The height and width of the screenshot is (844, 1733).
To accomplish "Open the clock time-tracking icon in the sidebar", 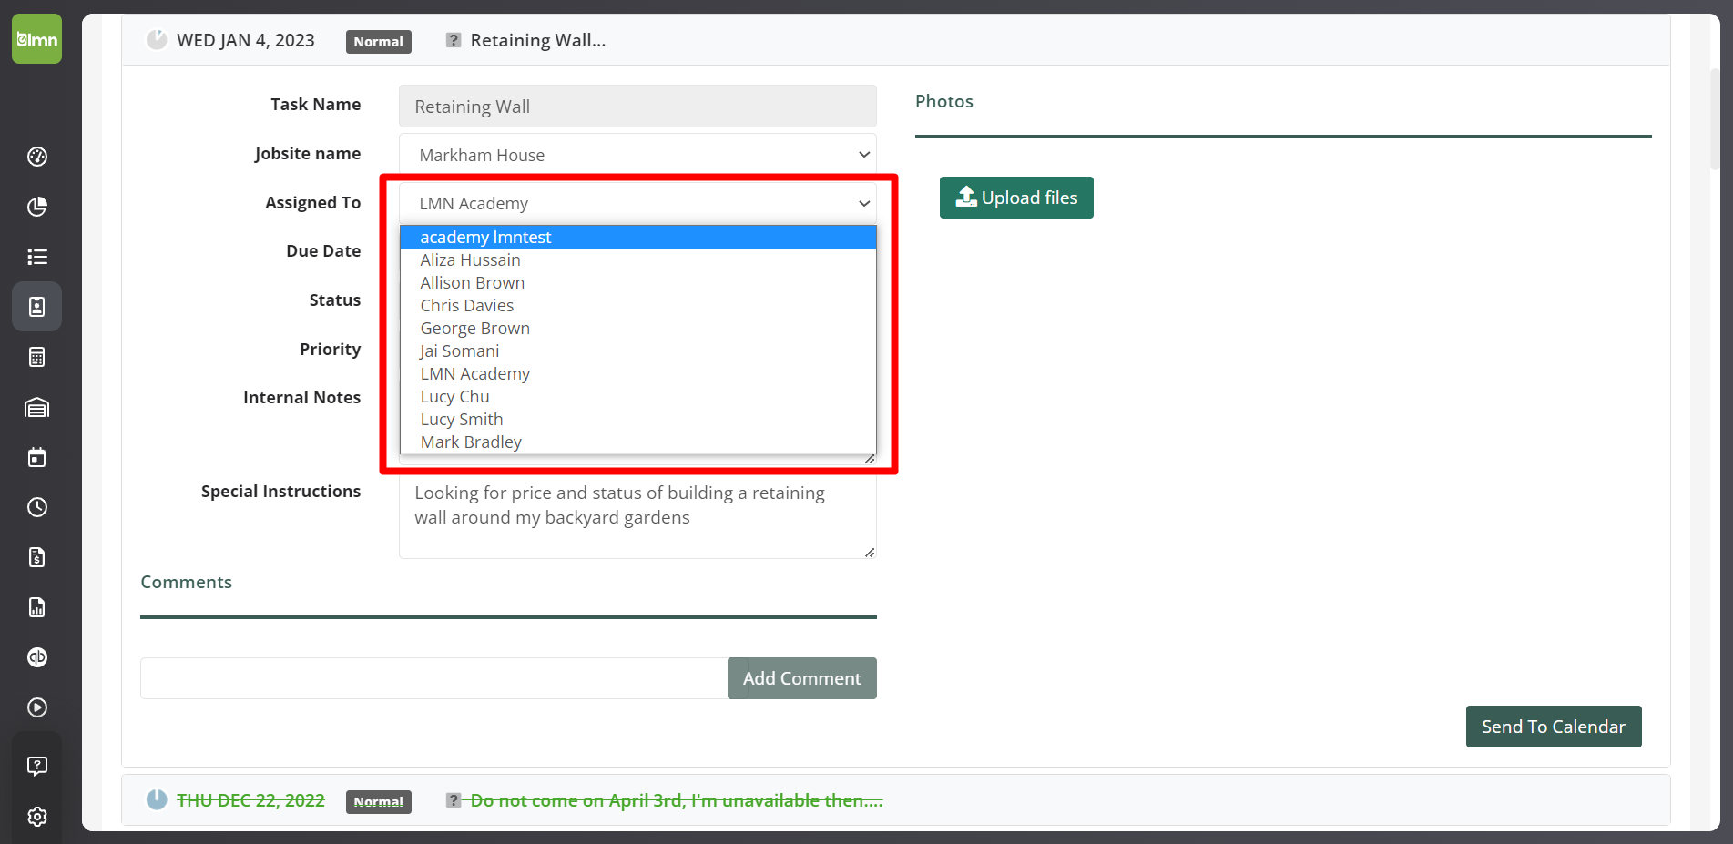I will 37,507.
